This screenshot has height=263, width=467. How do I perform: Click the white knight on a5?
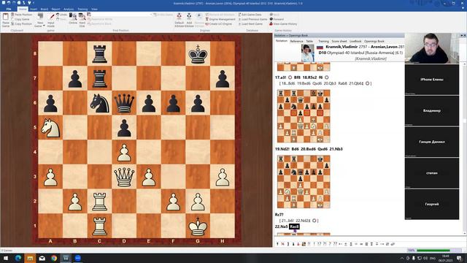(x=50, y=128)
